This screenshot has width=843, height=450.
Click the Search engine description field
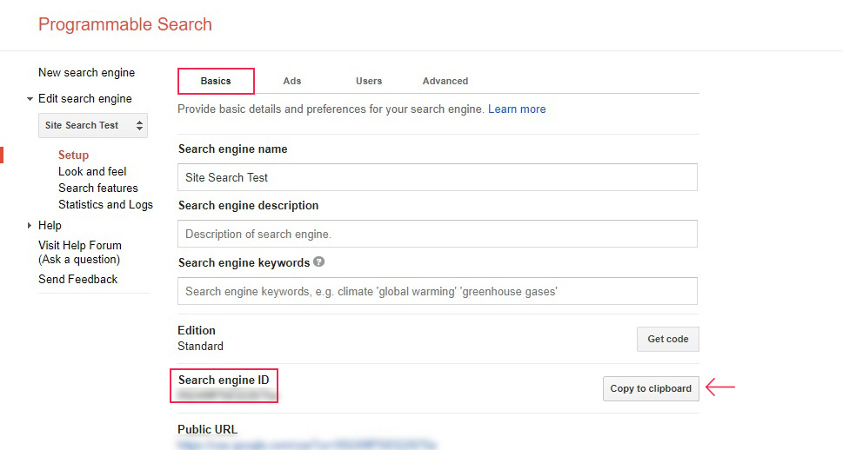[438, 234]
